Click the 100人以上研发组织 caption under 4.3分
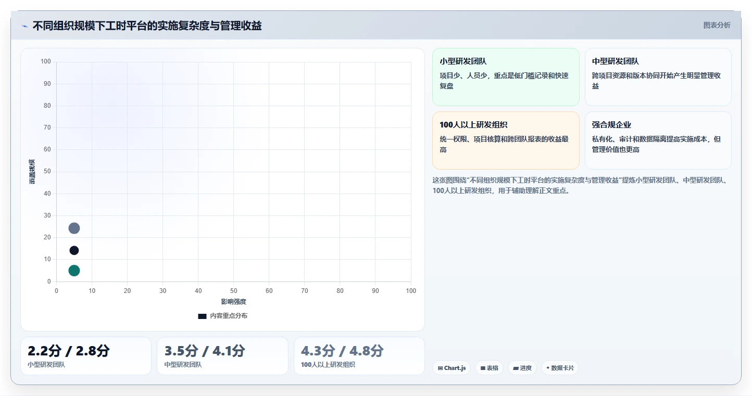752x396 pixels. [x=328, y=365]
